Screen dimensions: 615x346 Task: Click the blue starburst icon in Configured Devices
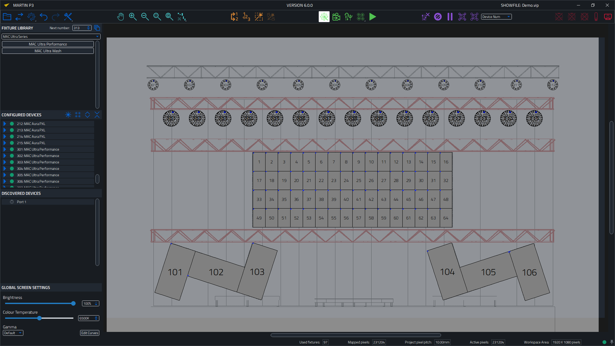pos(68,115)
